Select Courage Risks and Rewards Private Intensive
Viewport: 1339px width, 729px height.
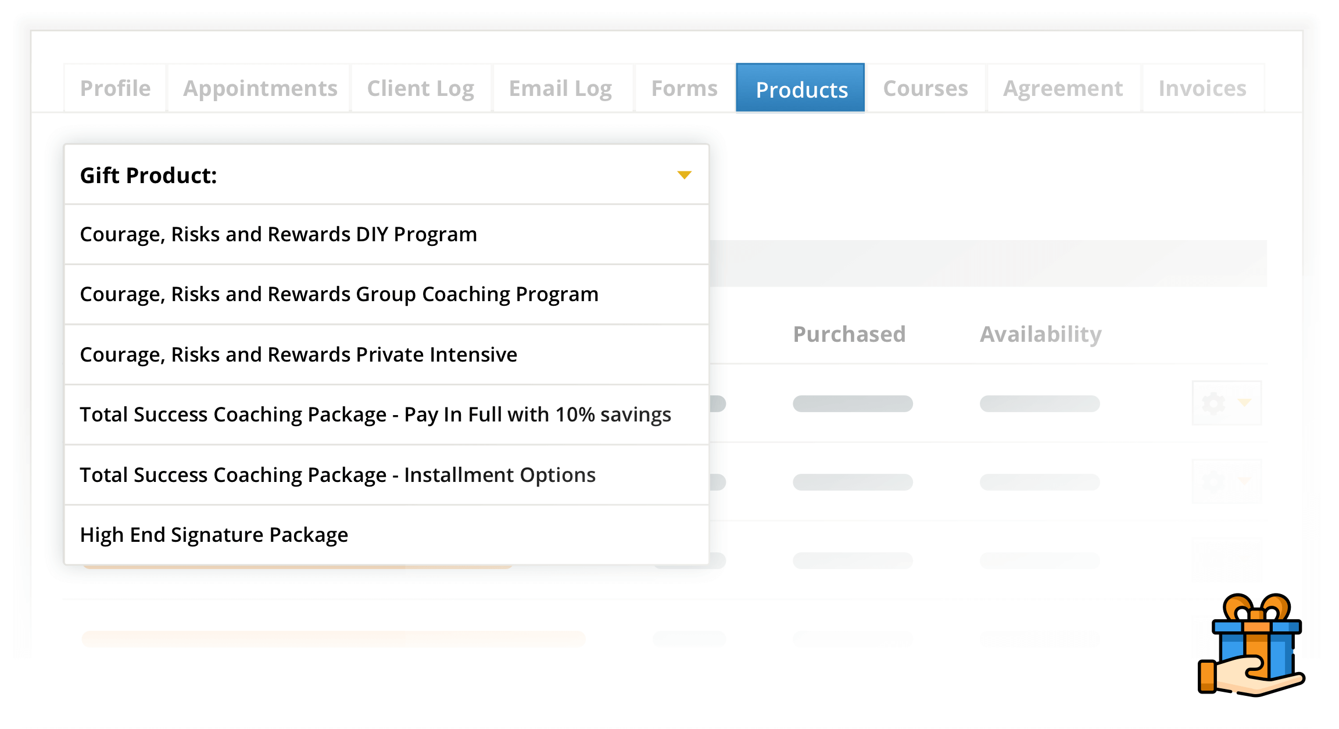pyautogui.click(x=386, y=353)
